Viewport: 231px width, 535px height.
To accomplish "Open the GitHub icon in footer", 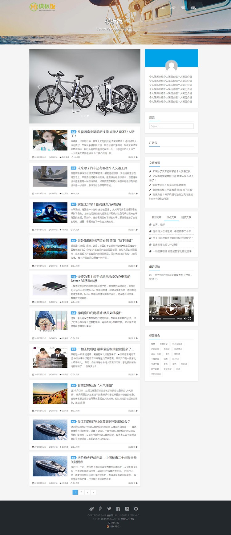I will [136, 508].
